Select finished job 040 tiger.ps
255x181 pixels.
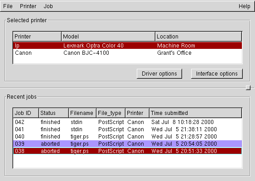(128, 137)
